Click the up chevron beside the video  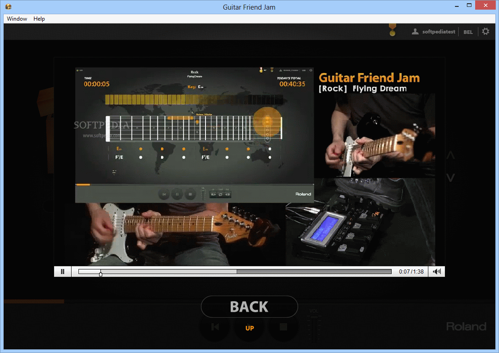coord(450,155)
